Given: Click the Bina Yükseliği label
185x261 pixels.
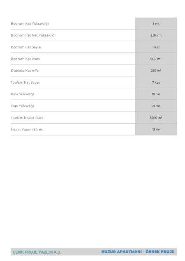Looking at the screenshot, I should 22,94.
